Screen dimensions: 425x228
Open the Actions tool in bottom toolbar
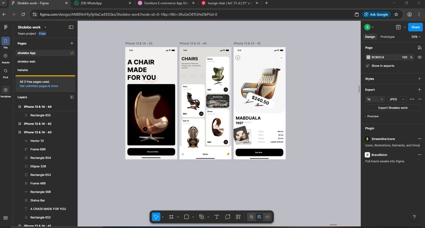tap(238, 217)
